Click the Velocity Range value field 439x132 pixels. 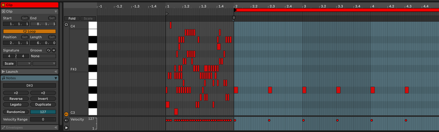pyautogui.click(x=43, y=119)
